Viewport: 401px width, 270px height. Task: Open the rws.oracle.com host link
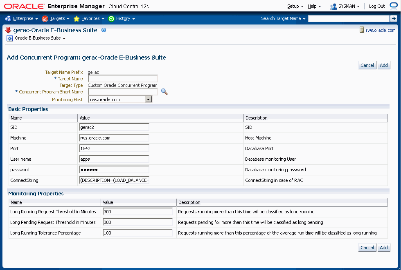(380, 30)
